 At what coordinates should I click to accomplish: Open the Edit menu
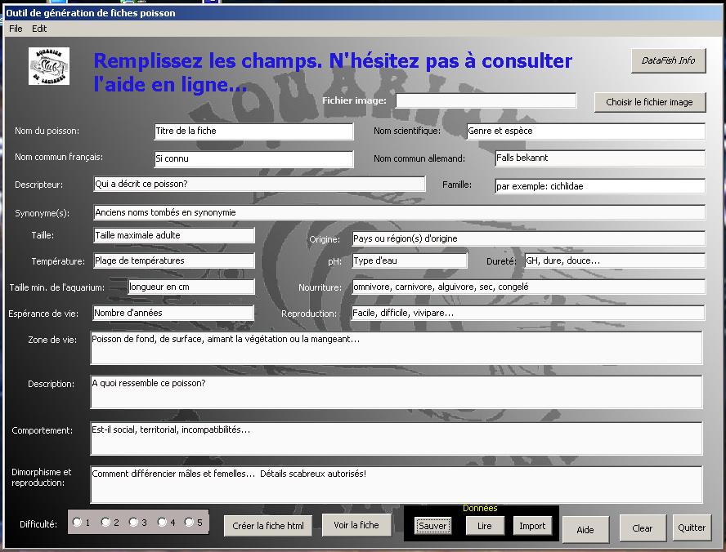(39, 29)
